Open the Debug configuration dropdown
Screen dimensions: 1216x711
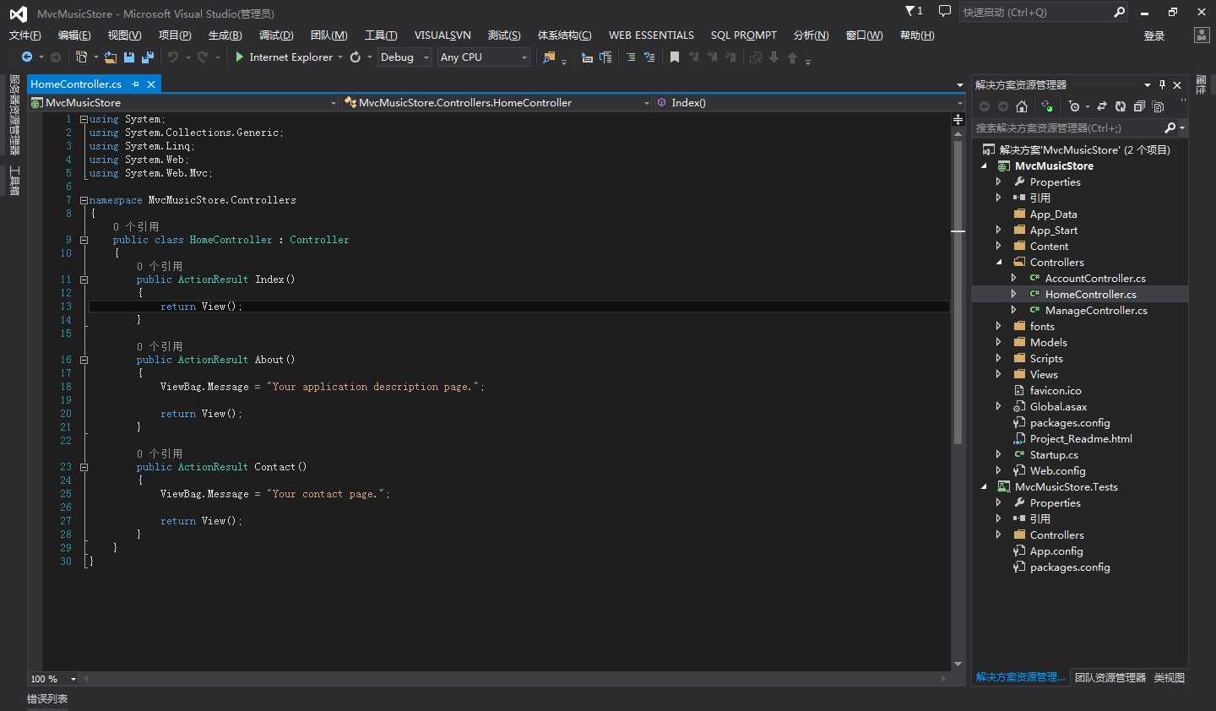pos(404,57)
